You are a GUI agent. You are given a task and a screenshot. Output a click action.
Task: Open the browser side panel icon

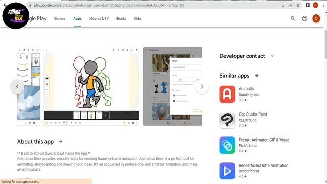(x=308, y=5)
